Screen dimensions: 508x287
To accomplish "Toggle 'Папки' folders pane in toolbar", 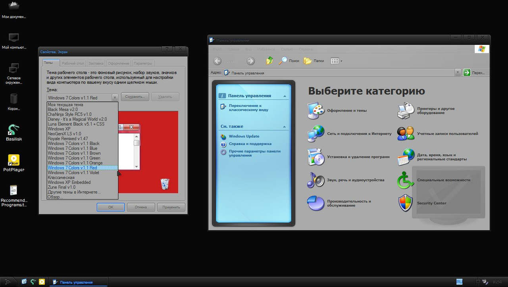I will [314, 61].
